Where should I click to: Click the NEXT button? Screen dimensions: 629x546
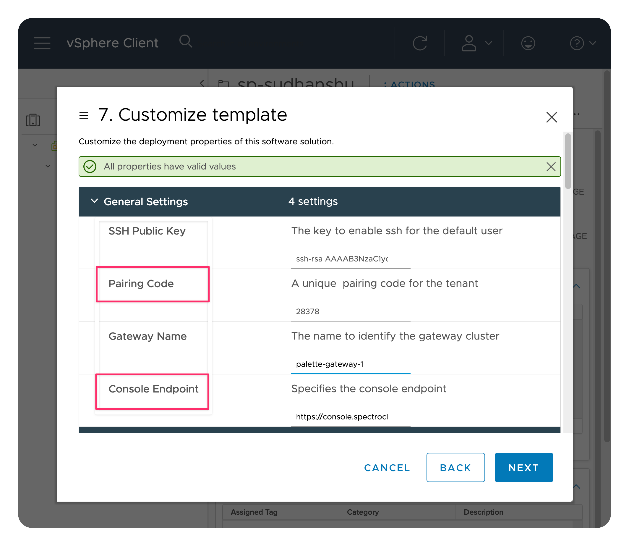(524, 468)
